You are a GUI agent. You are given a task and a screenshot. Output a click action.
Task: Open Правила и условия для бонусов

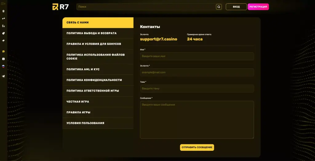click(x=98, y=44)
